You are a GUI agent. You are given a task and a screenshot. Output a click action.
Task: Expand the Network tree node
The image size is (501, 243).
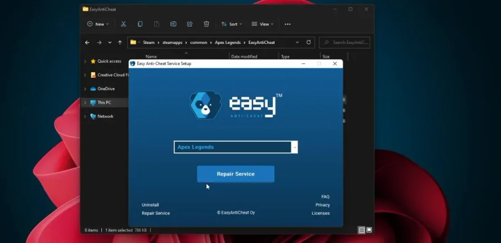pyautogui.click(x=85, y=117)
